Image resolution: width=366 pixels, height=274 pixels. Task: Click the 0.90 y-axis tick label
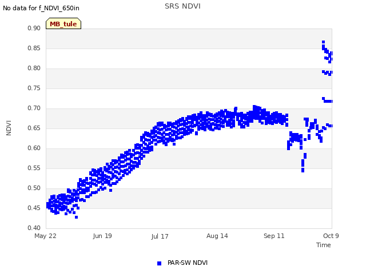coord(34,28)
